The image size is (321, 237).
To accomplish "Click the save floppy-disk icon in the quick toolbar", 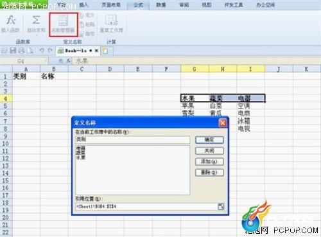I will click(13, 51).
